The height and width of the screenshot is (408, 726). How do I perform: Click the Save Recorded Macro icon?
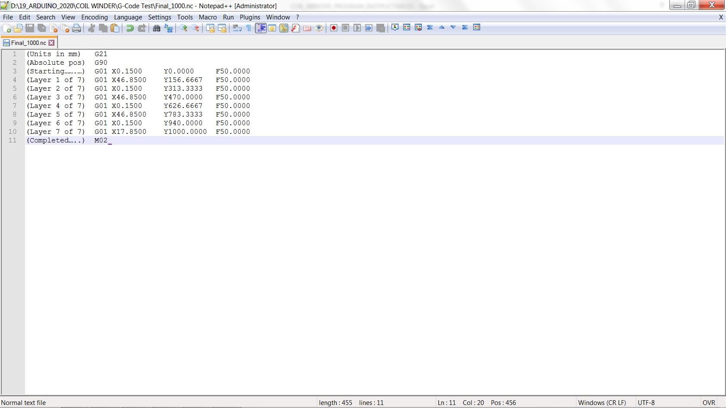381,28
